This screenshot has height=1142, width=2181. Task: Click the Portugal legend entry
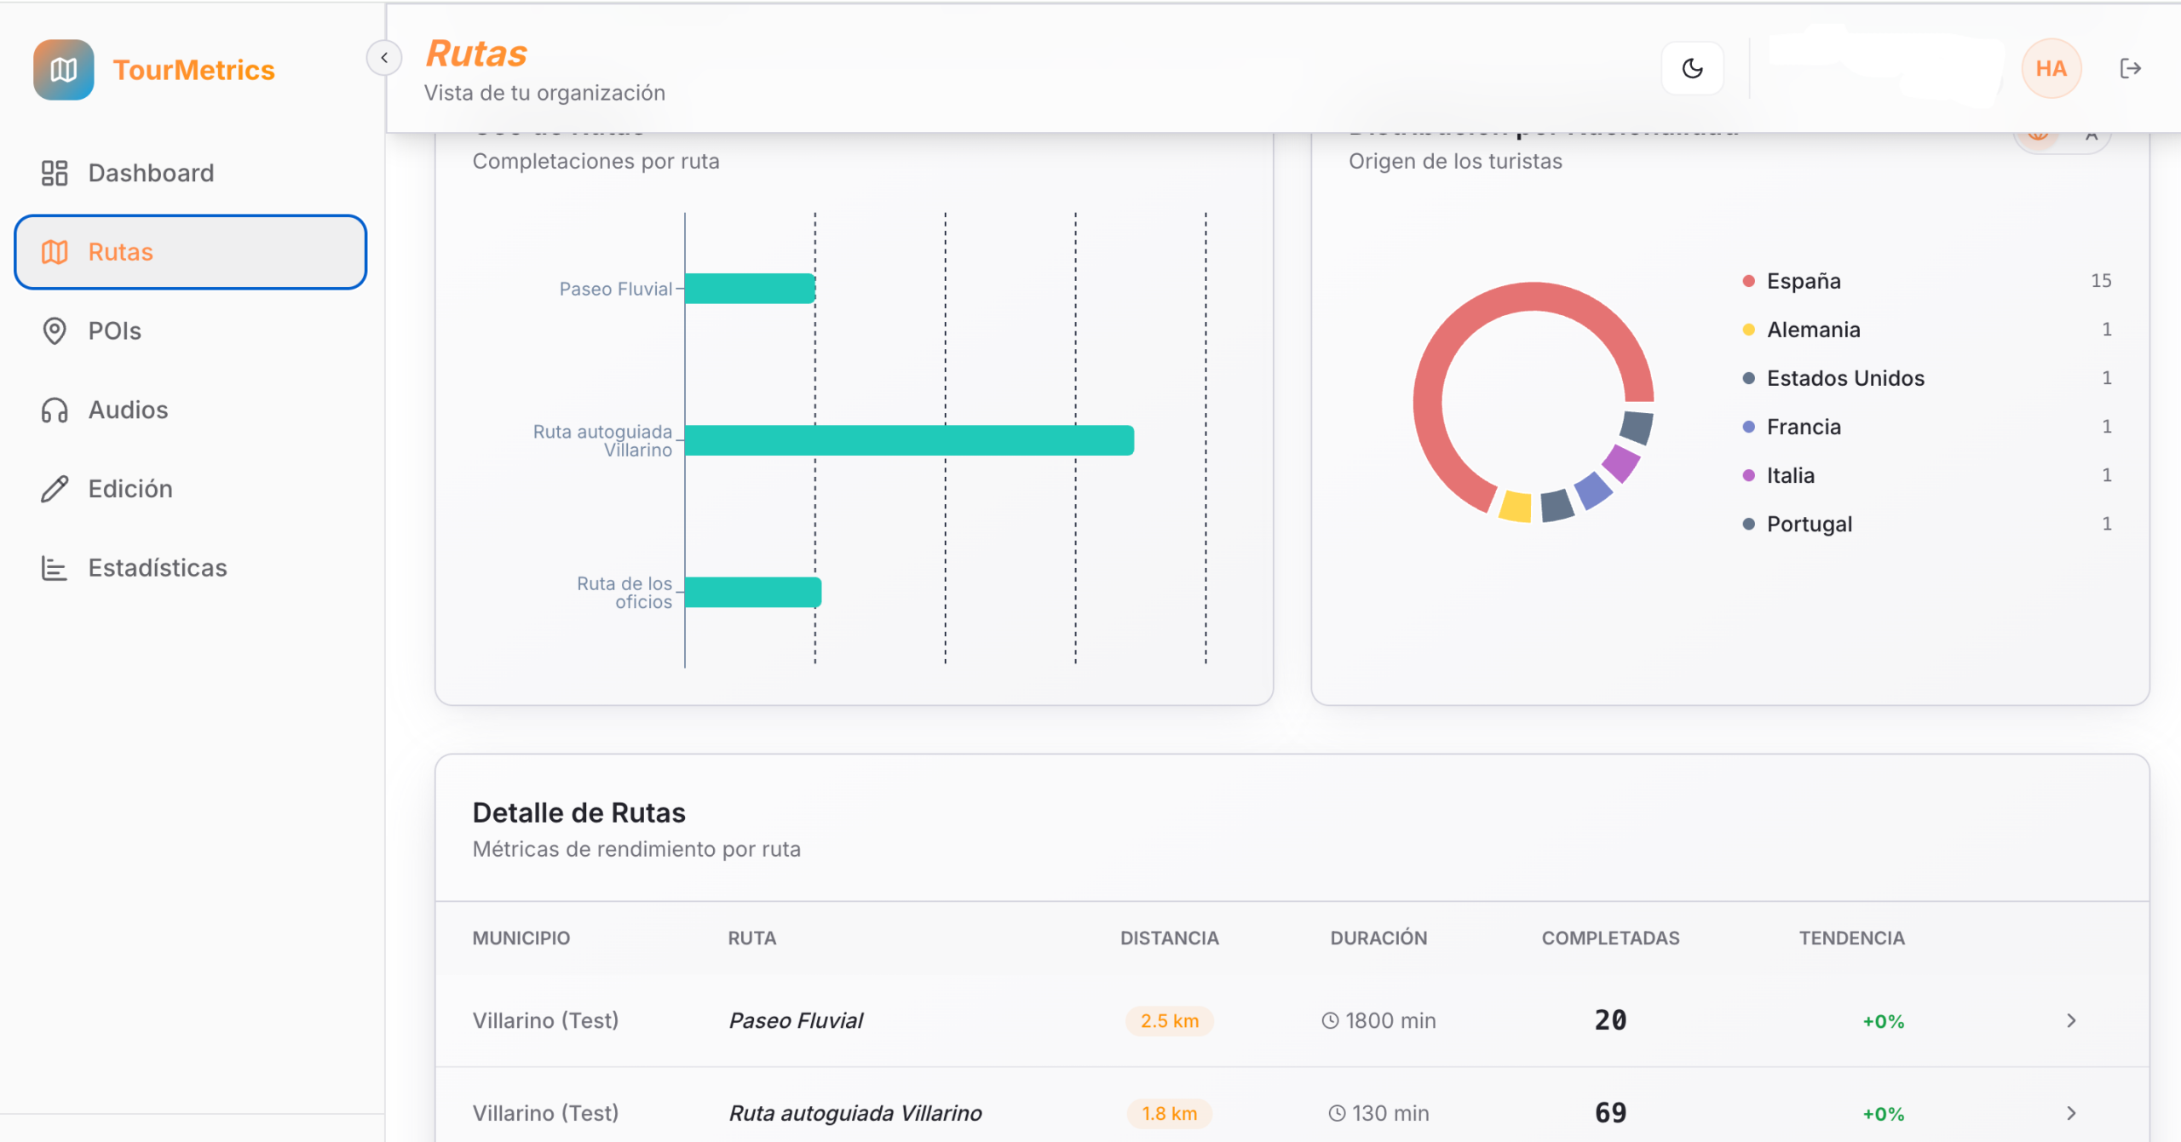coord(1927,524)
